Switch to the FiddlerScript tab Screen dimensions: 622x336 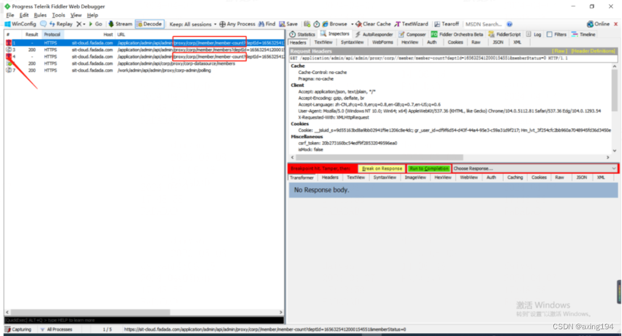tap(505, 35)
